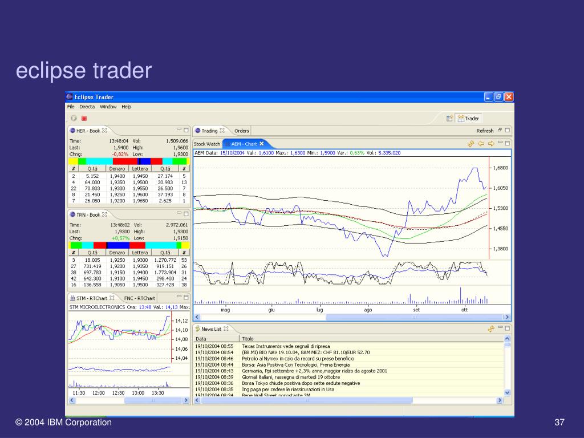The image size is (584, 438).
Task: Close the News List view
Action: click(226, 329)
